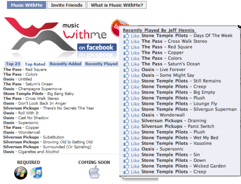
Task: Open the What is Music WithMe? tab
Action: [x=117, y=5]
